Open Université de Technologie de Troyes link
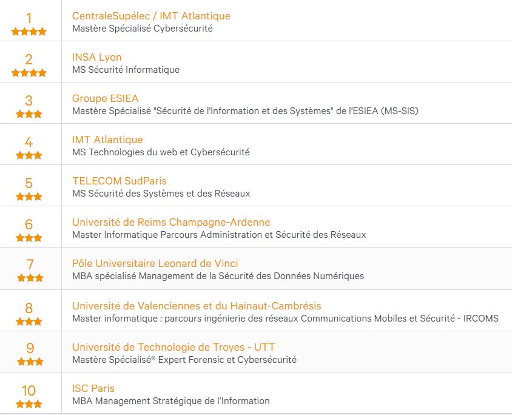The image size is (512, 415). [x=173, y=347]
